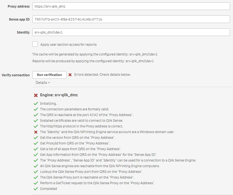Viewport: 233px width, 195px height.
Task: Click the red X for Windows domain user check
Action: click(x=36, y=132)
